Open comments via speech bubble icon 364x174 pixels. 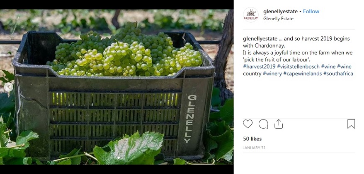(x=263, y=124)
